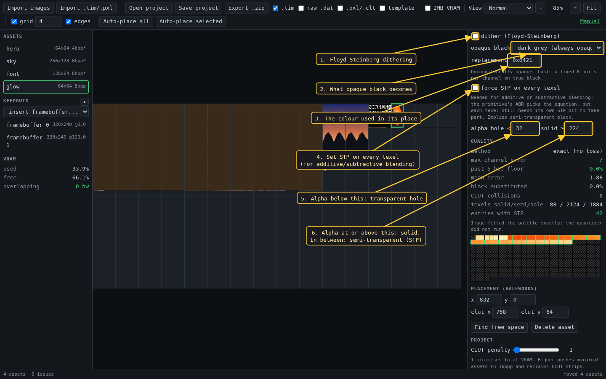Viewport: 606px width, 379px height.
Task: Click the mean error 1.88 value
Action: (x=596, y=178)
